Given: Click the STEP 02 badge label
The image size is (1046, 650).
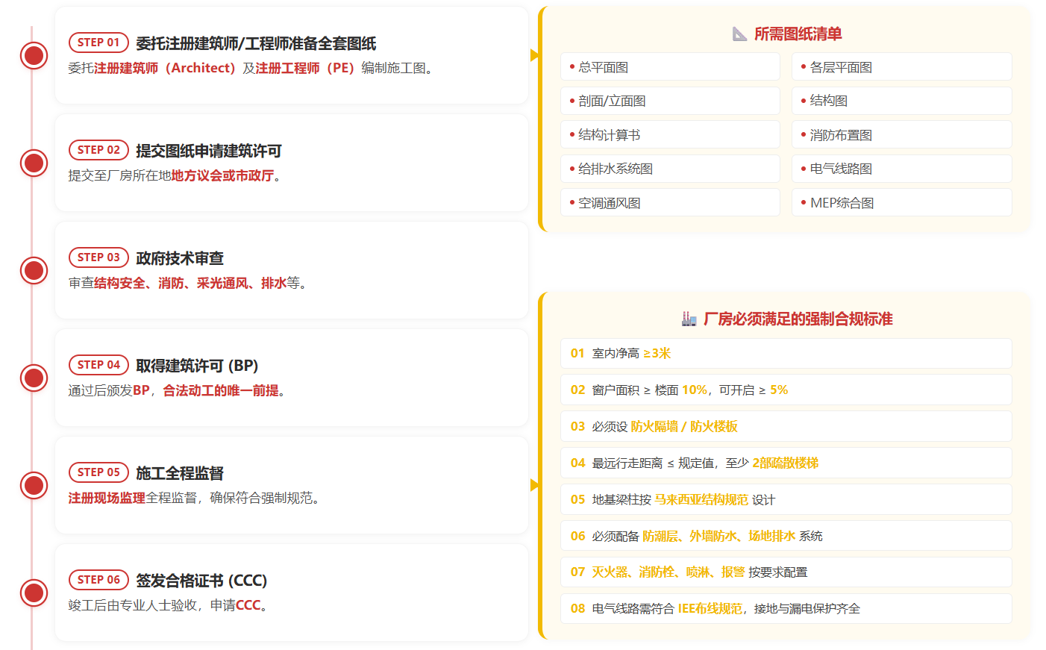Looking at the screenshot, I should coord(98,150).
